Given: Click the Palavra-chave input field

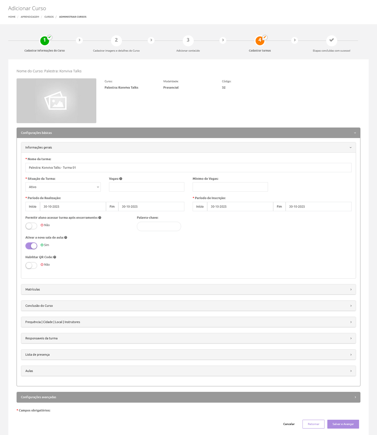Looking at the screenshot, I should (x=159, y=226).
